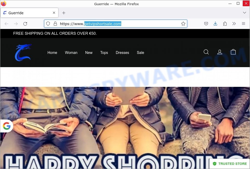Reload the current page
This screenshot has width=250, height=169.
(25, 24)
